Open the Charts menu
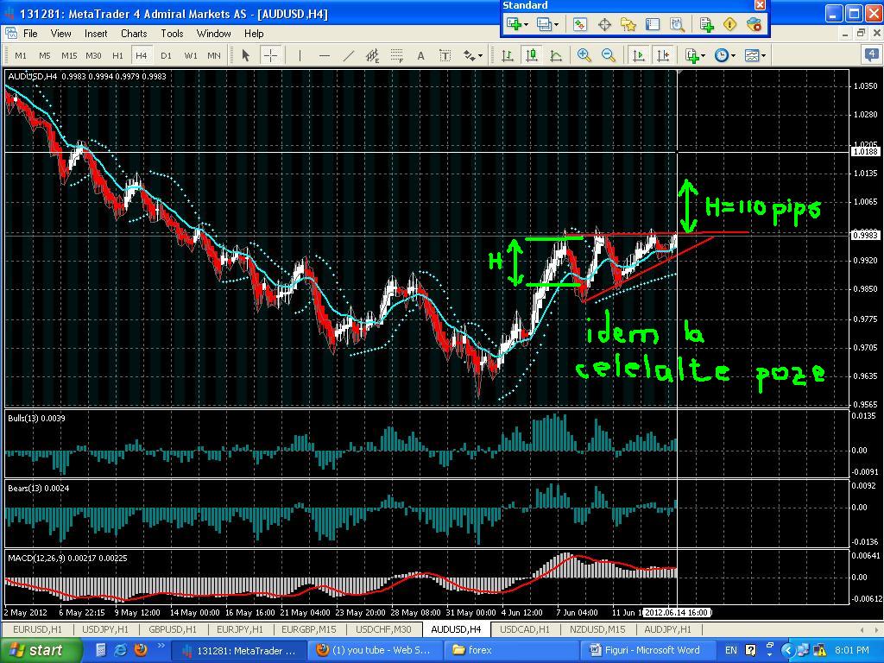This screenshot has height=663, width=884. click(x=134, y=34)
